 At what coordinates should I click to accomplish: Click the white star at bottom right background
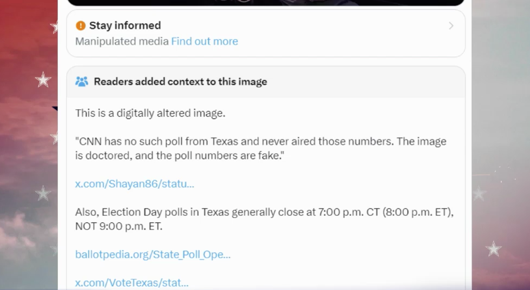pyautogui.click(x=493, y=249)
